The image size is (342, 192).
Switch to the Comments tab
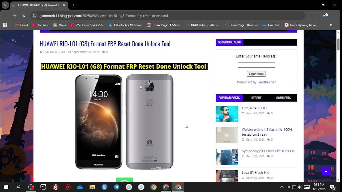tap(283, 98)
